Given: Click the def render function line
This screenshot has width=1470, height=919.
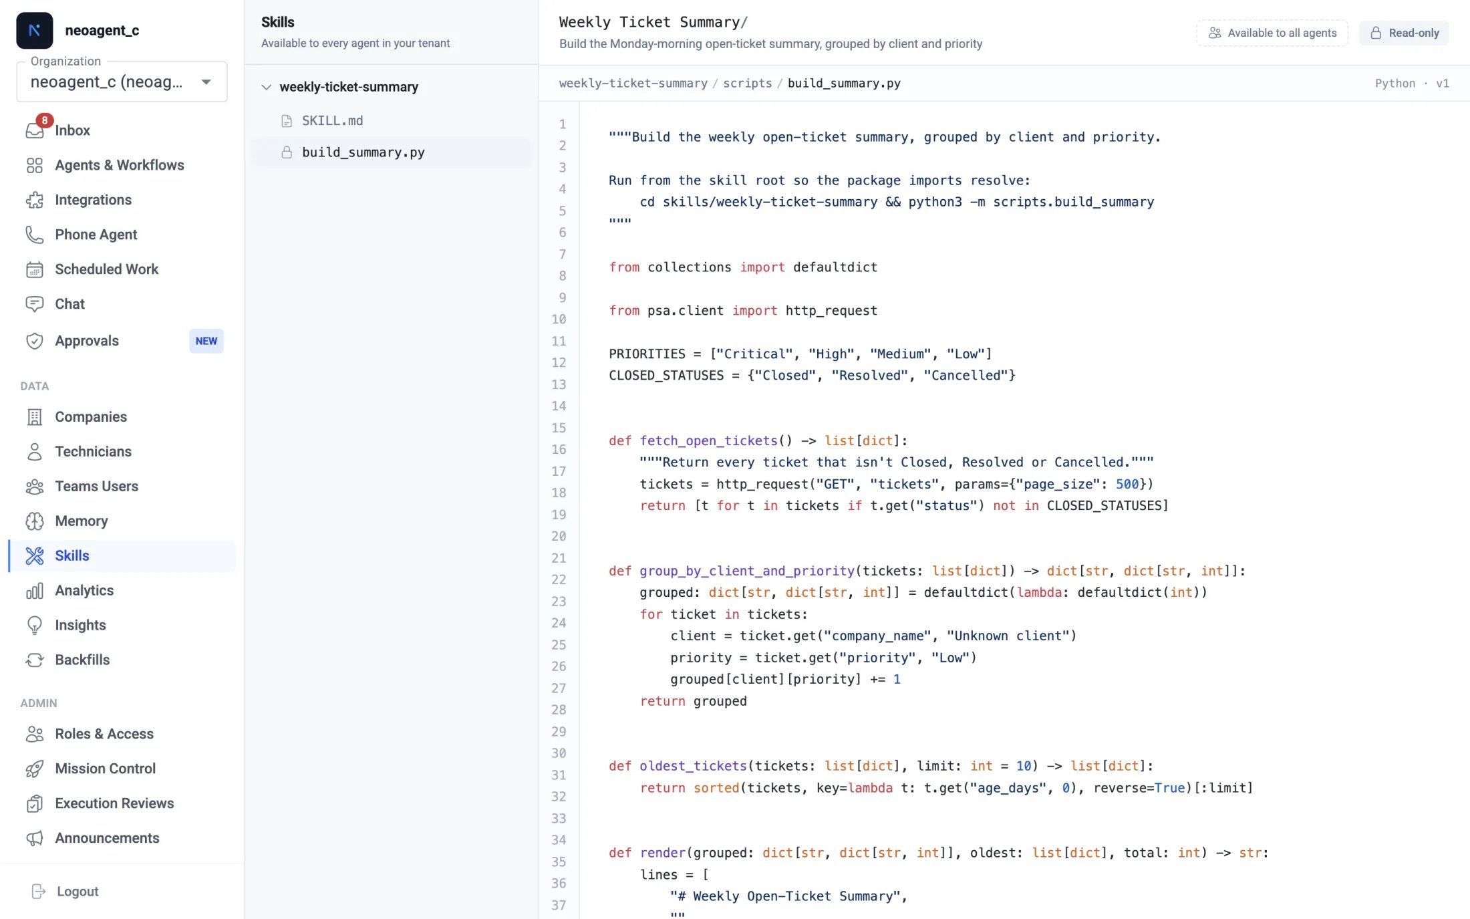Looking at the screenshot, I should [938, 853].
